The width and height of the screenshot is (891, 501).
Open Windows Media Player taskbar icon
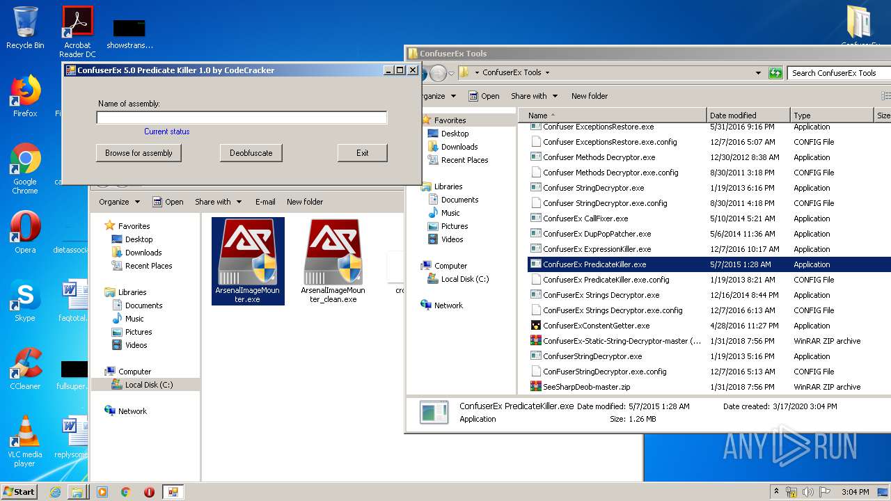(102, 492)
